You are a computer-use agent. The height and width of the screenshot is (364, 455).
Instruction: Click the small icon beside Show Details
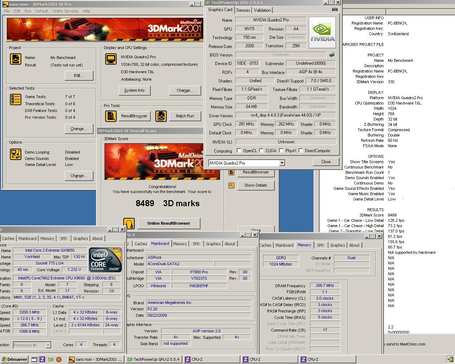pyautogui.click(x=231, y=185)
